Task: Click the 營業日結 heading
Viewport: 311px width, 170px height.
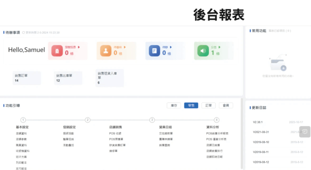Action: point(165,127)
